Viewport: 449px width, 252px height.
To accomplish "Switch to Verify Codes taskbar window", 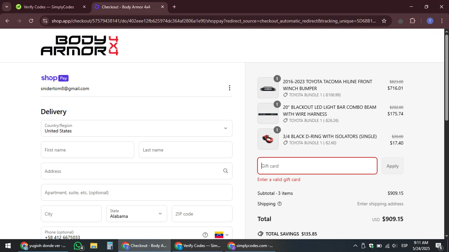I will (198, 246).
